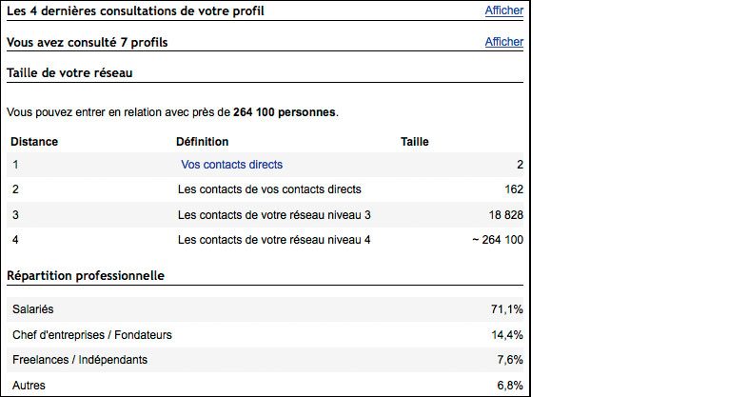
Task: Select the Répartition professionnelle heading
Action: [86, 276]
